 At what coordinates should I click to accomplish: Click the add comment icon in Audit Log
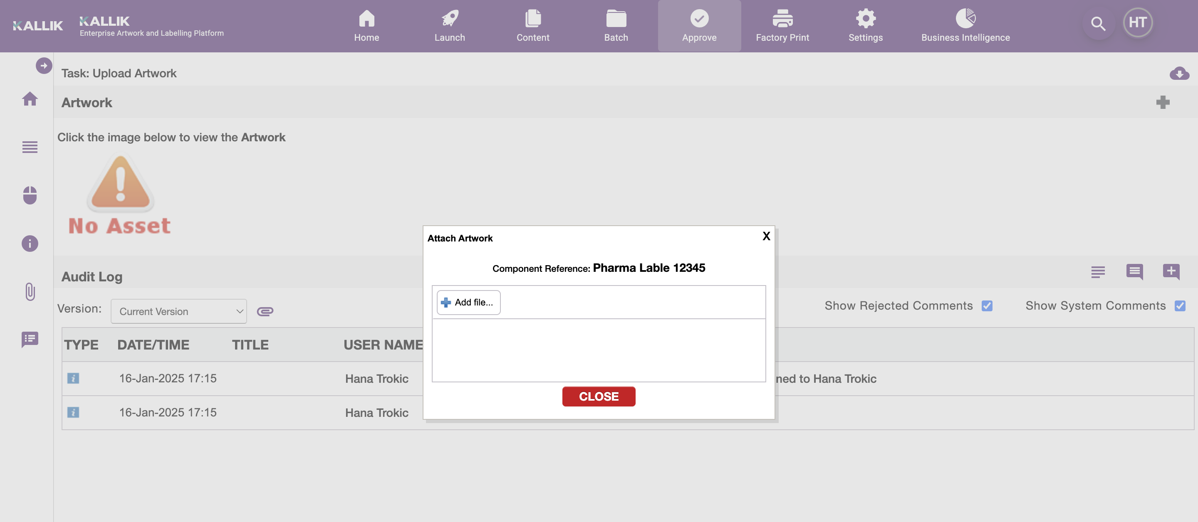(1171, 272)
